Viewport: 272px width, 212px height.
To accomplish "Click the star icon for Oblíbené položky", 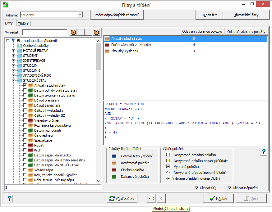I will [x=19, y=46].
